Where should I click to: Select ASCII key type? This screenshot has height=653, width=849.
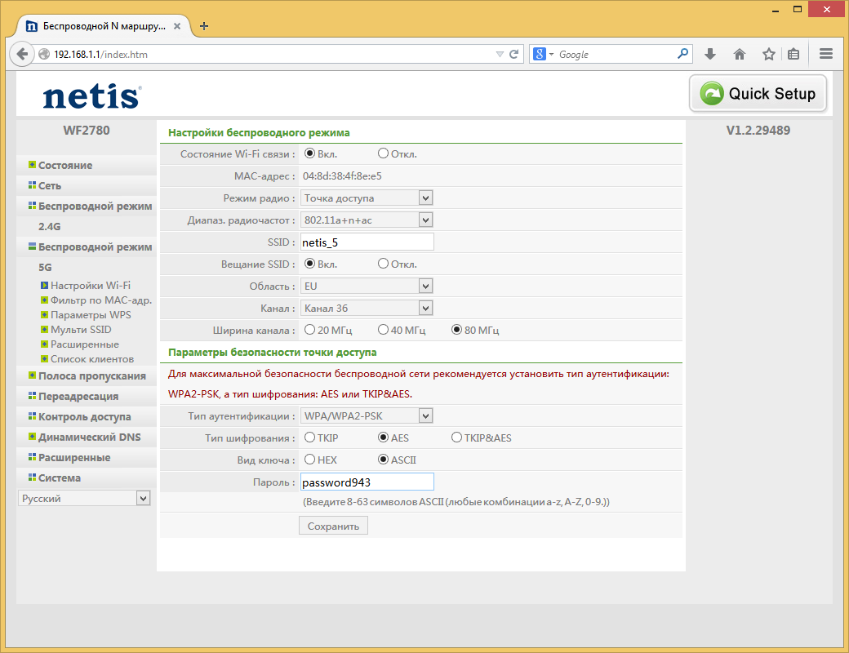pyautogui.click(x=384, y=460)
